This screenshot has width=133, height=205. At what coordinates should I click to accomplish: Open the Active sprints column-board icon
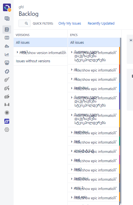(x=7, y=38)
